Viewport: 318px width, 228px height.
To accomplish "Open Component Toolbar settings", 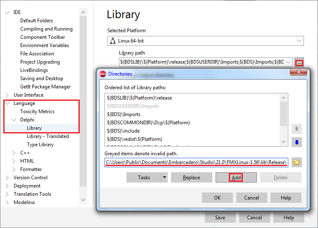I will pyautogui.click(x=43, y=37).
